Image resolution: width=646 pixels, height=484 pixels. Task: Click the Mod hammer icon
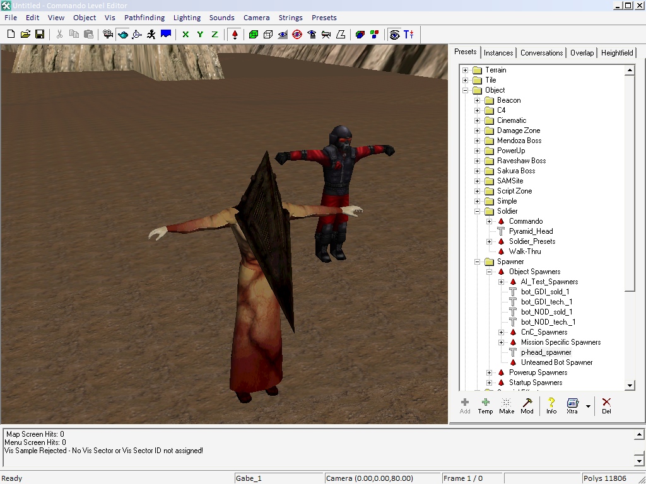(x=527, y=405)
